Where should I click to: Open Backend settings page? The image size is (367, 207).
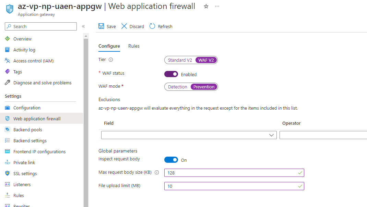(x=30, y=141)
